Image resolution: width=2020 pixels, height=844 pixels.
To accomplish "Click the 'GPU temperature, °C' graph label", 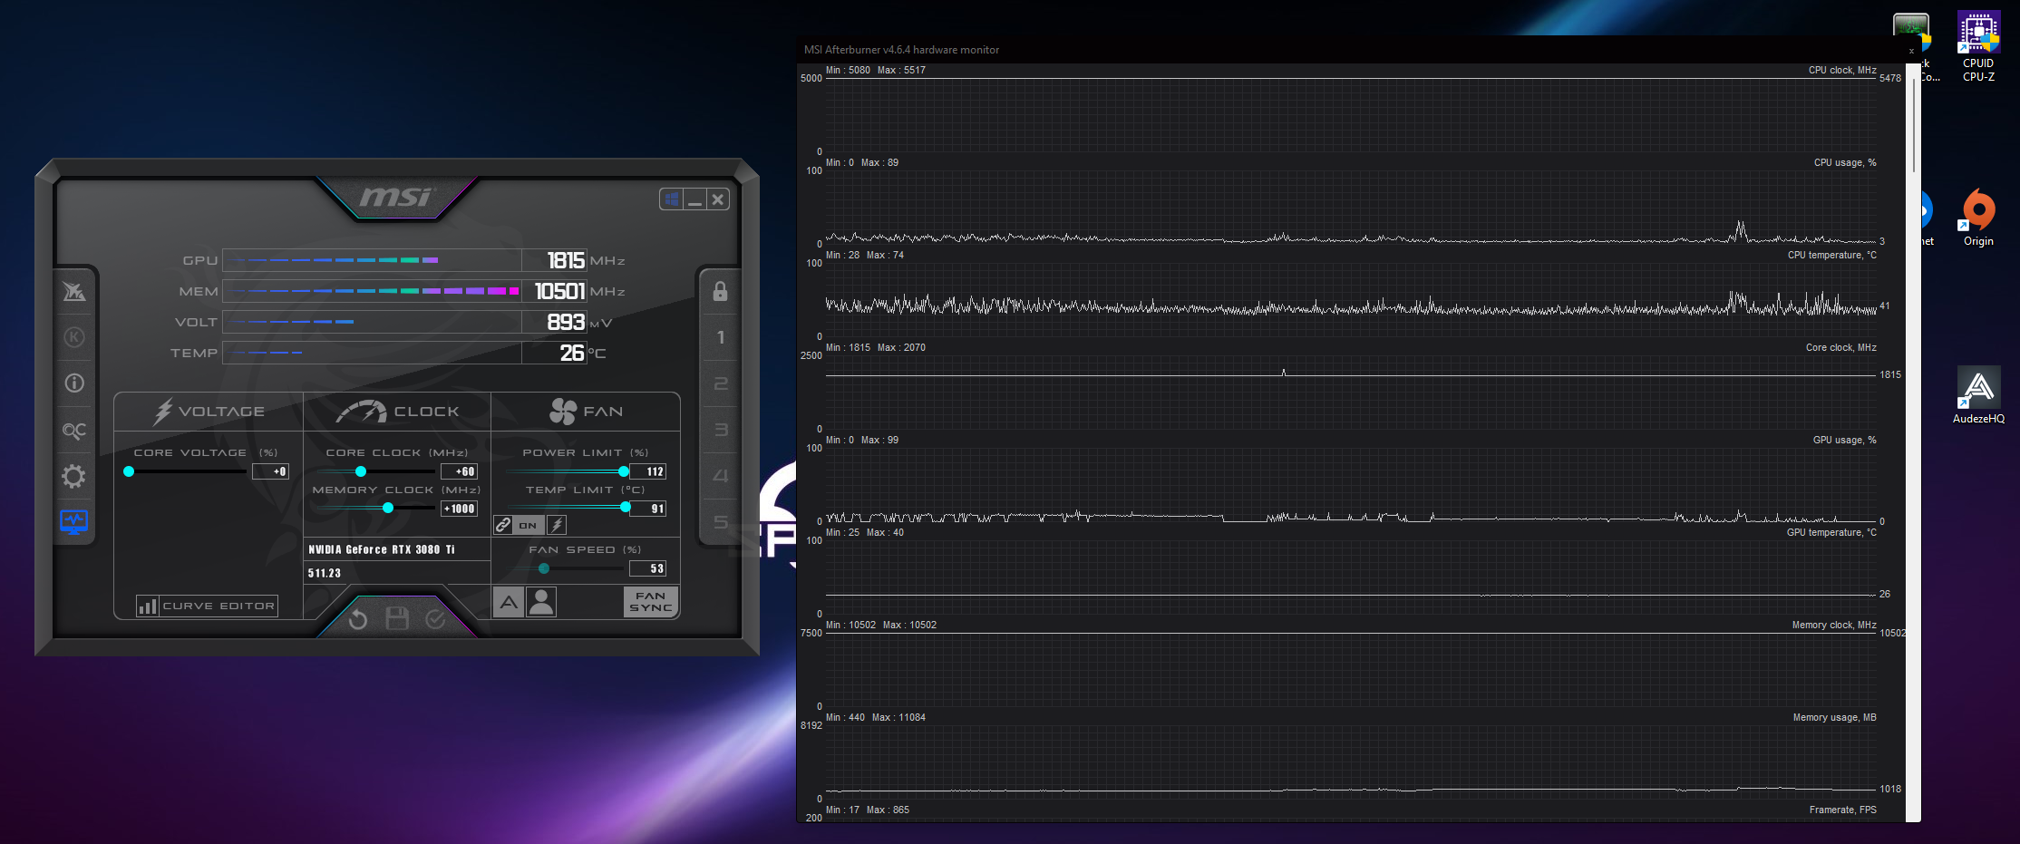I will (x=1831, y=532).
